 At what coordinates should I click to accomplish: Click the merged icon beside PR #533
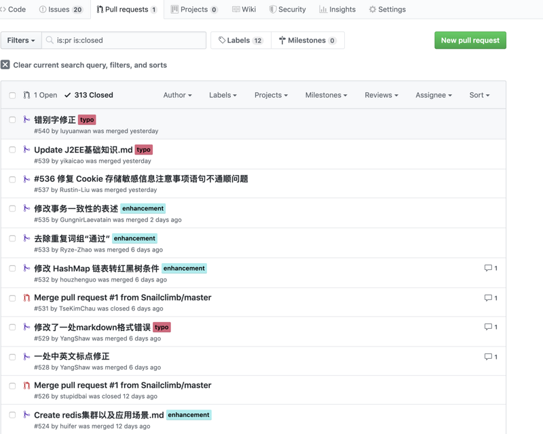[26, 238]
